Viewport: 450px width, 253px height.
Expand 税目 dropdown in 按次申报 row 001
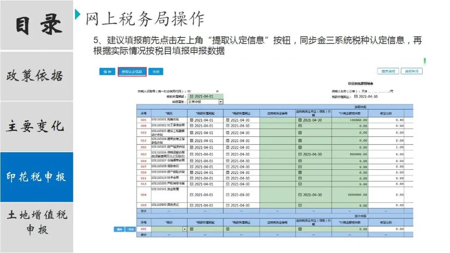click(185, 229)
